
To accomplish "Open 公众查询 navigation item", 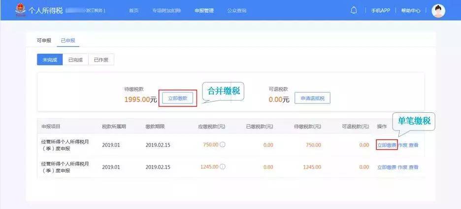I will 237,10.
